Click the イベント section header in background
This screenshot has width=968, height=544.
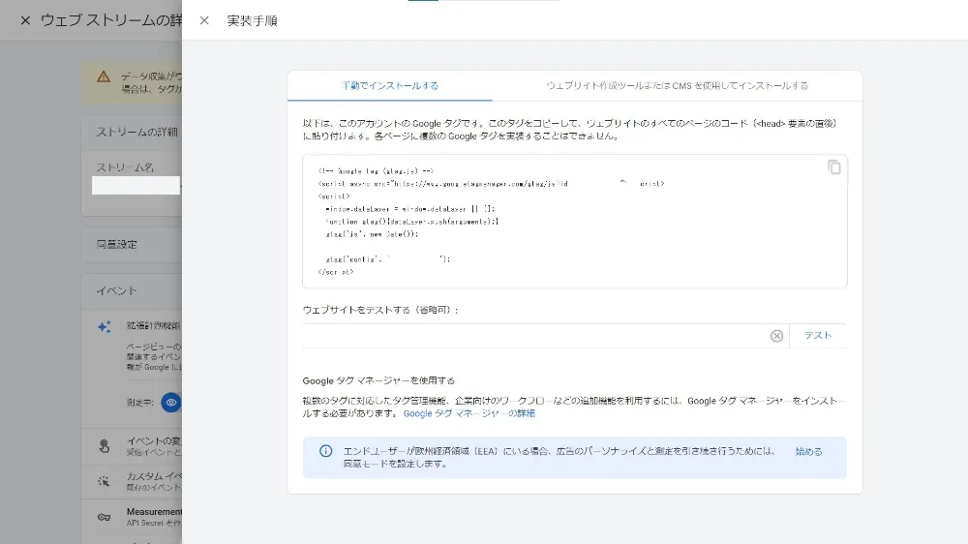(x=116, y=290)
